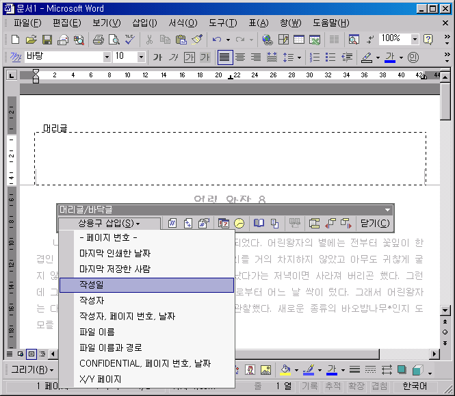Switch to normal view button
This screenshot has height=396, width=455.
tap(10, 354)
